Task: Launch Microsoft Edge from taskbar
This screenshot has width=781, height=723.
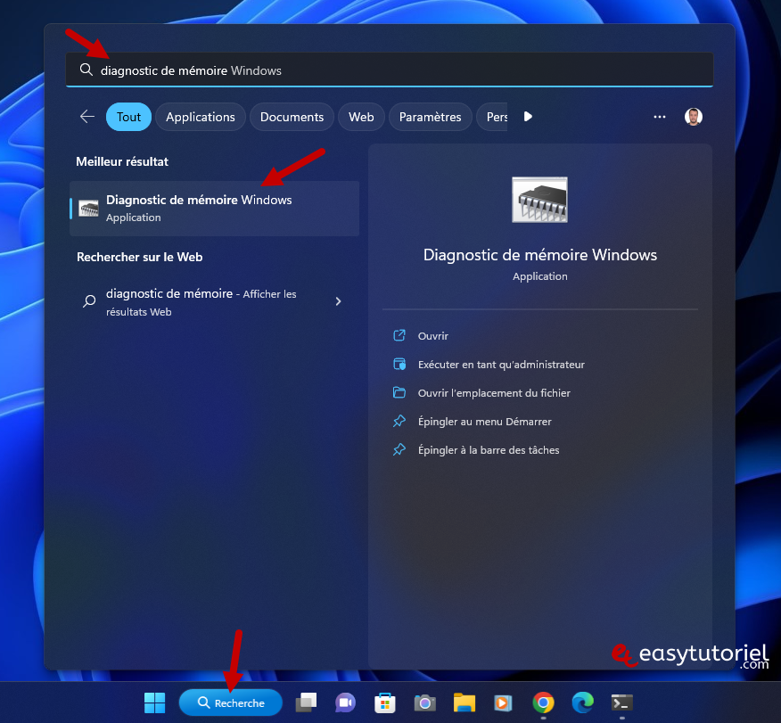Action: tap(583, 702)
